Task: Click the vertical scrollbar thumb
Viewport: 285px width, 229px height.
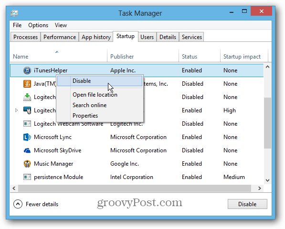Action: pyautogui.click(x=267, y=123)
